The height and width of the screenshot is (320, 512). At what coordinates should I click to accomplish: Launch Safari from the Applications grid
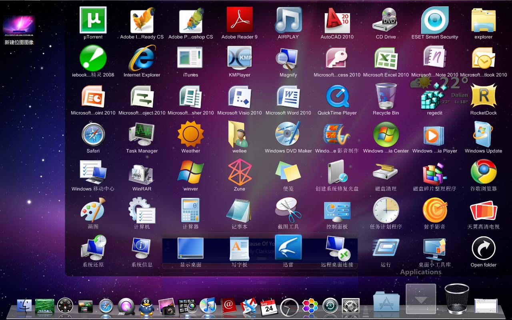coord(93,134)
